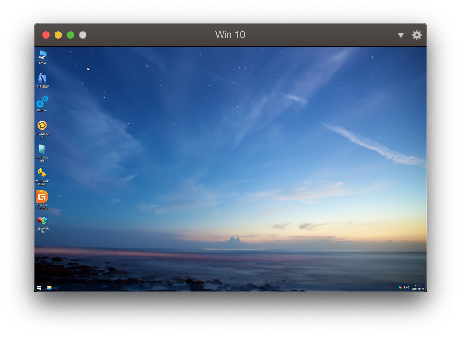Select the Ghost备份还原 desktop icon
The height and width of the screenshot is (337, 461).
coord(42,126)
